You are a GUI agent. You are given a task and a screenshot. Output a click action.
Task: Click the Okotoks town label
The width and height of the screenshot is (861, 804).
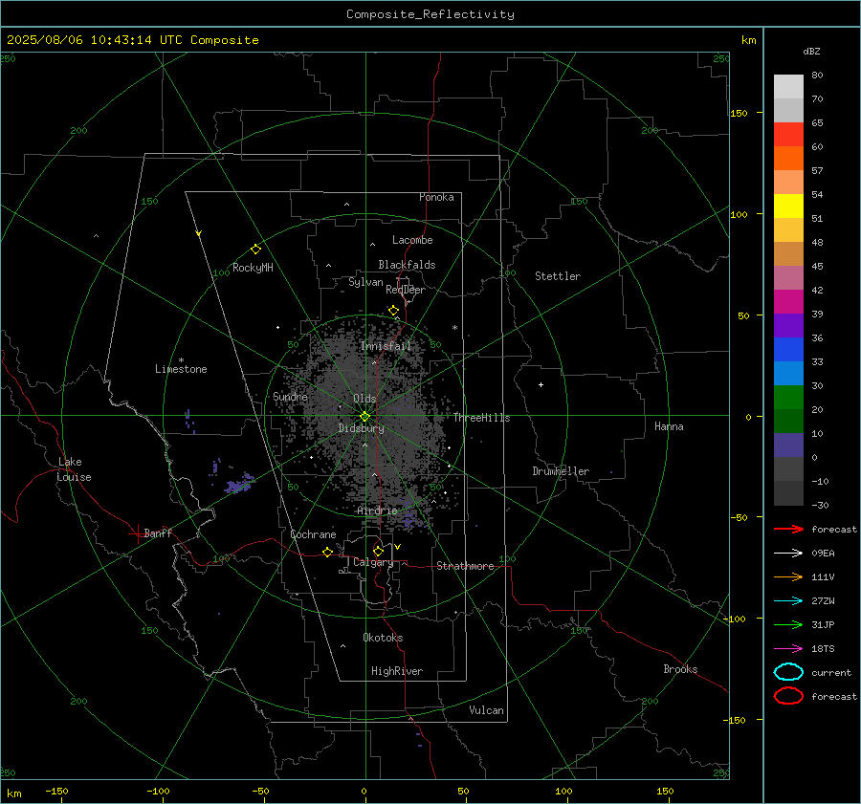(x=383, y=638)
